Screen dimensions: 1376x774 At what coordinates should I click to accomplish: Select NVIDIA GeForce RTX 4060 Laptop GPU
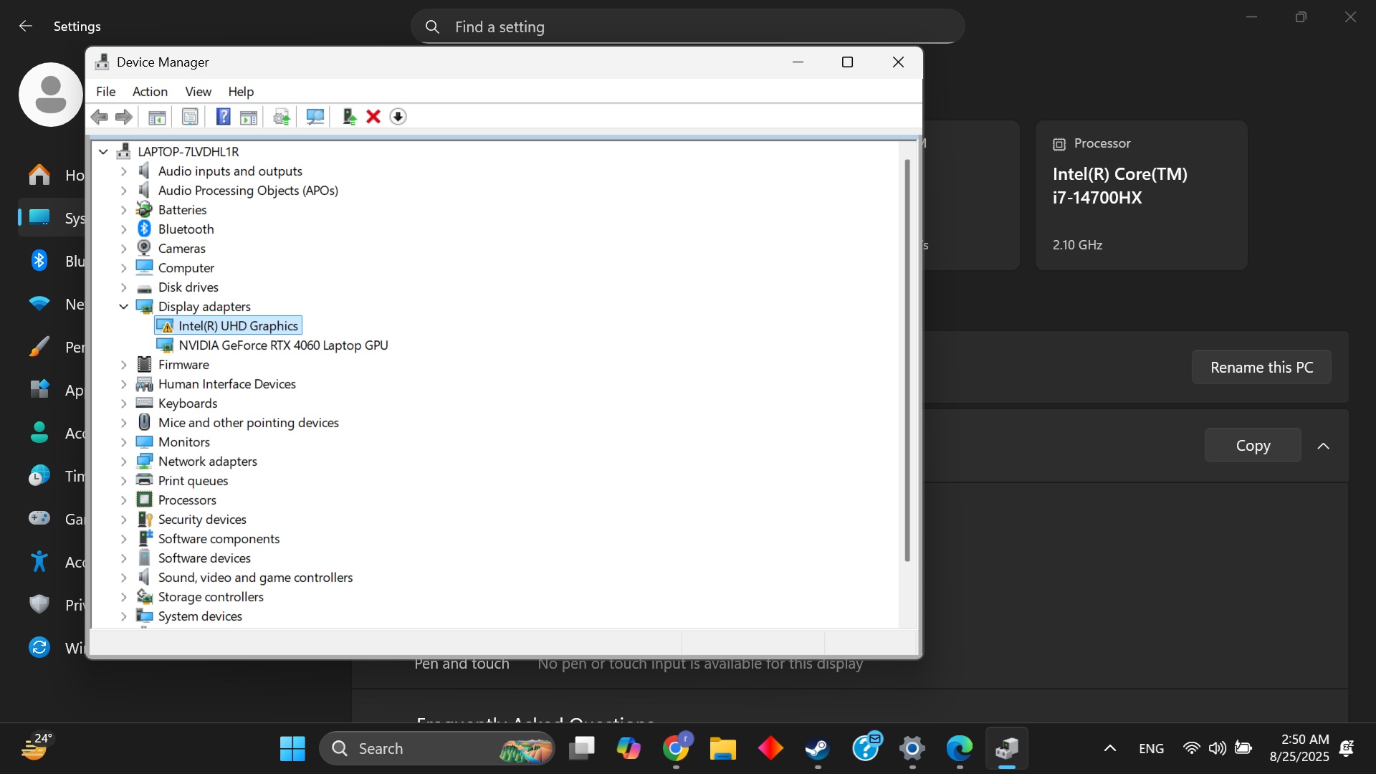[x=282, y=345]
